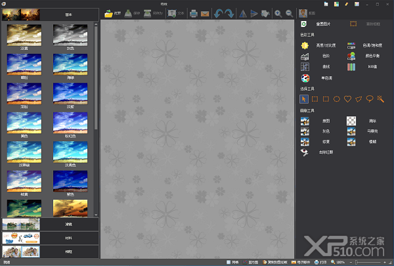Toggle the 网格 grid in status bar

(232, 262)
